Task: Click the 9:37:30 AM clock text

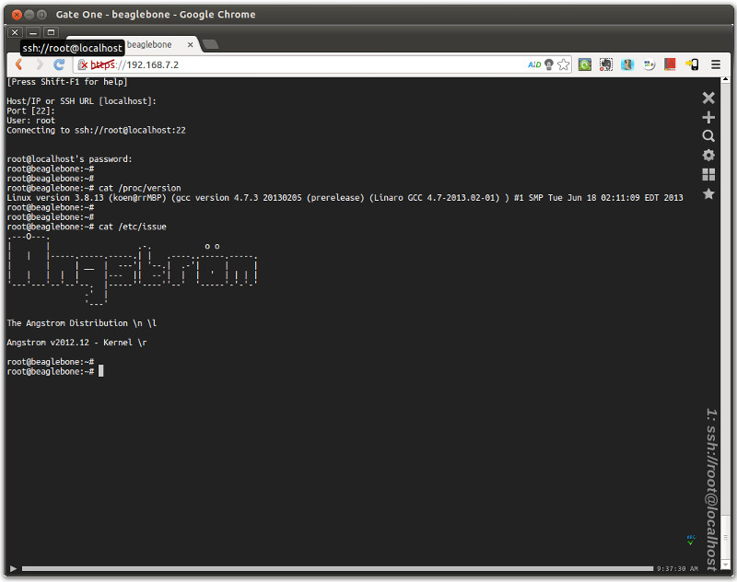Action: point(677,569)
